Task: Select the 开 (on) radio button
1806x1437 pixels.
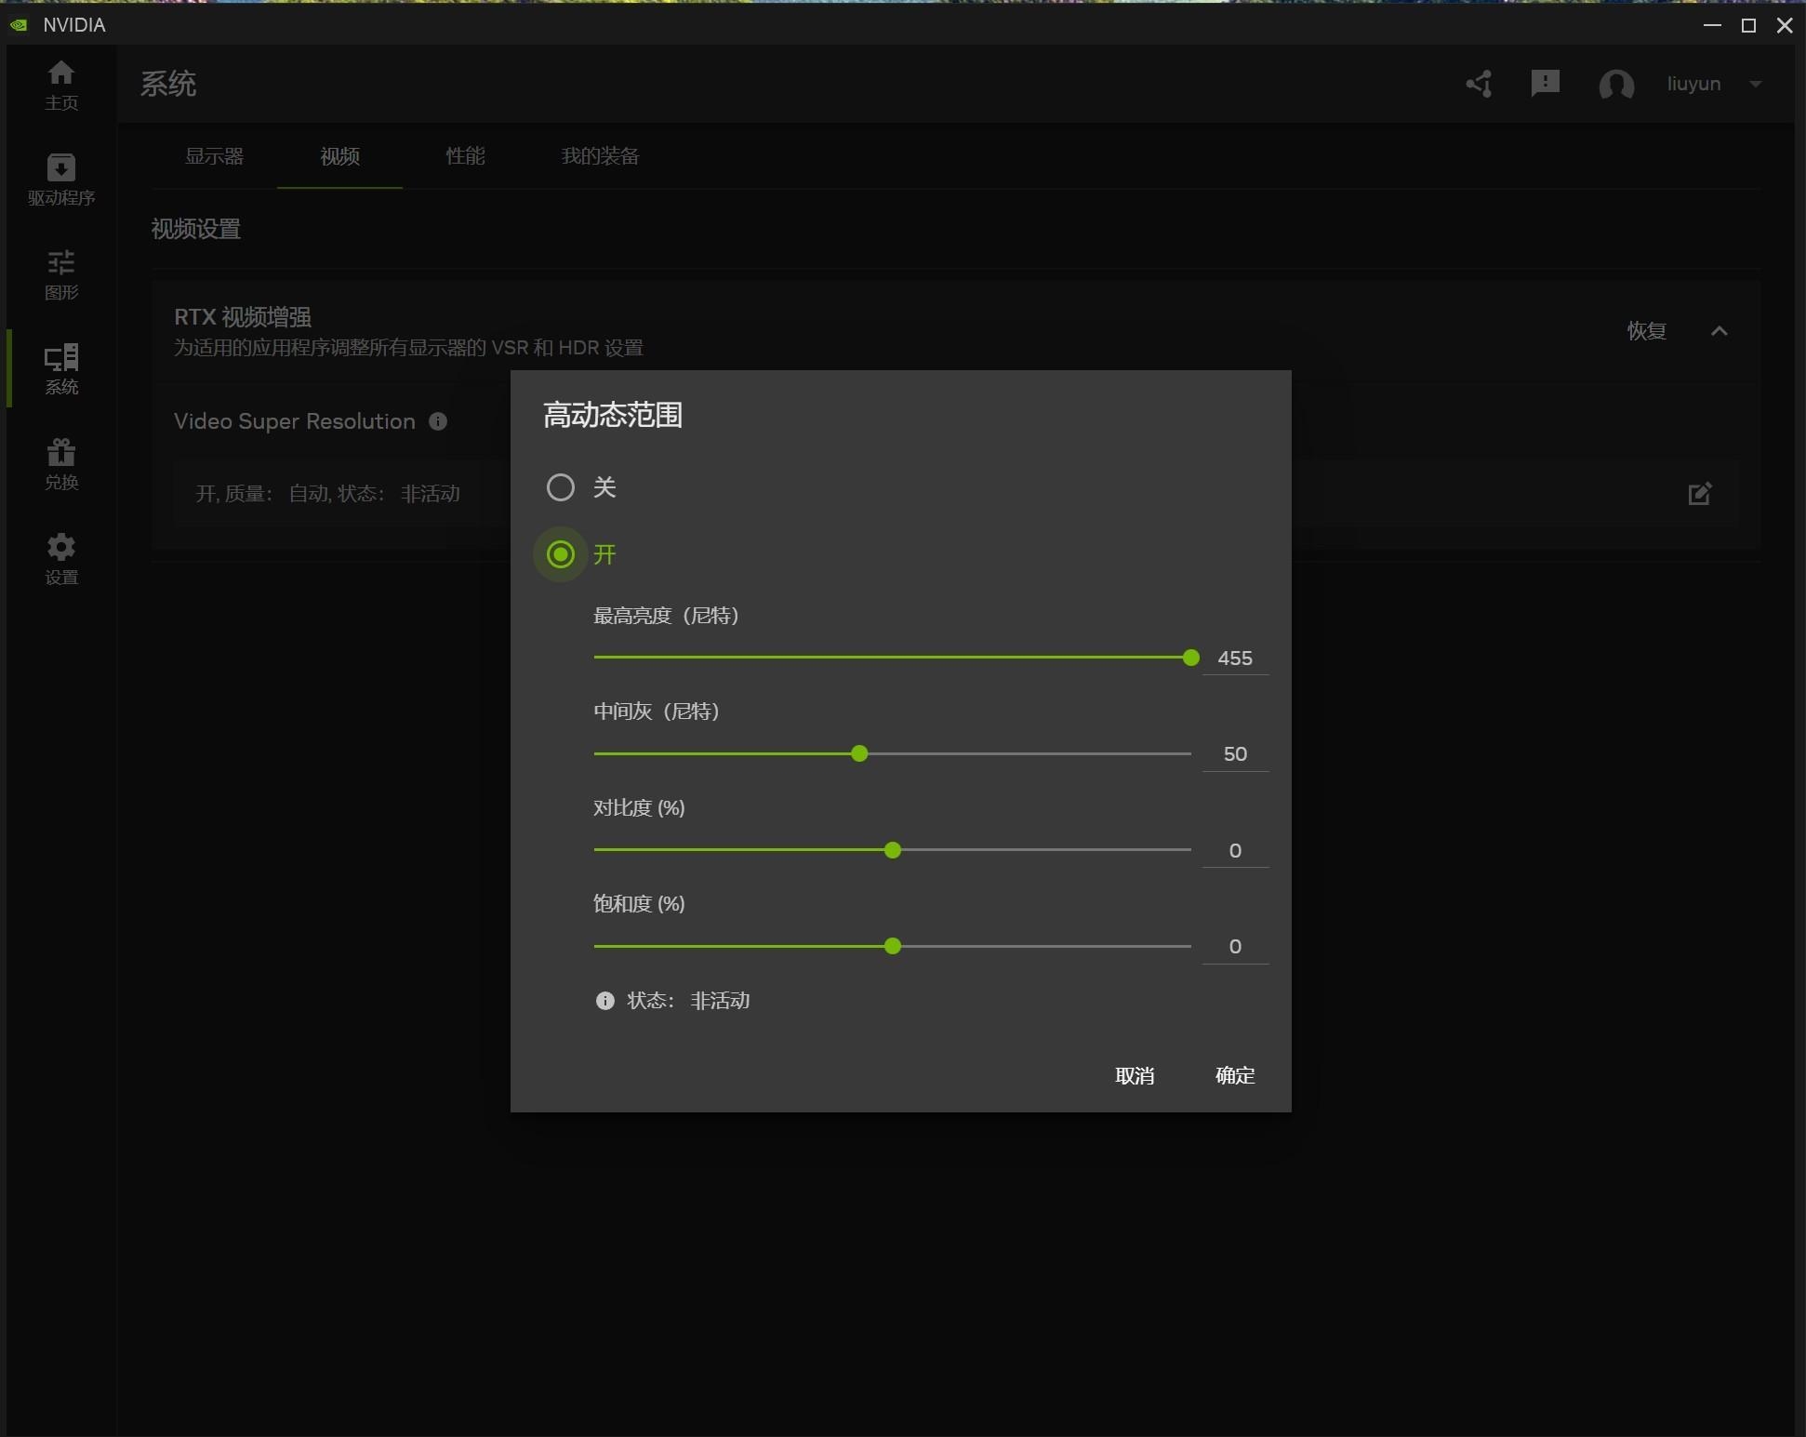Action: click(x=561, y=554)
